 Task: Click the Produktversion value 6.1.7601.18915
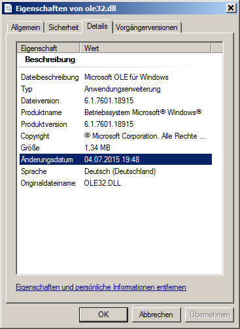[x=109, y=124]
